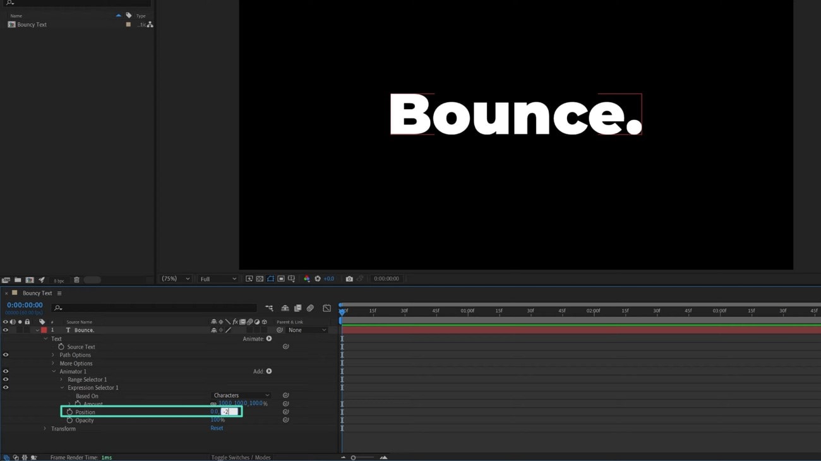Image resolution: width=821 pixels, height=461 pixels.
Task: Open magnification ratio (75%) dropdown
Action: point(176,279)
